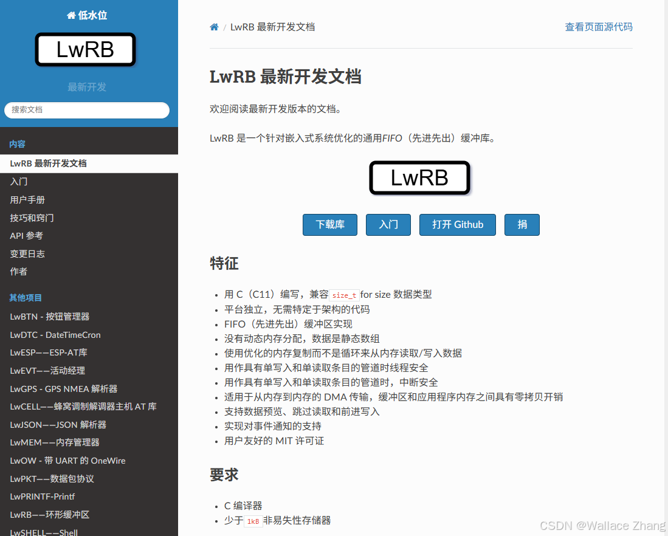
Task: Click 支持数据预览、跳过读取和前进写入 bullet
Action: tap(302, 411)
